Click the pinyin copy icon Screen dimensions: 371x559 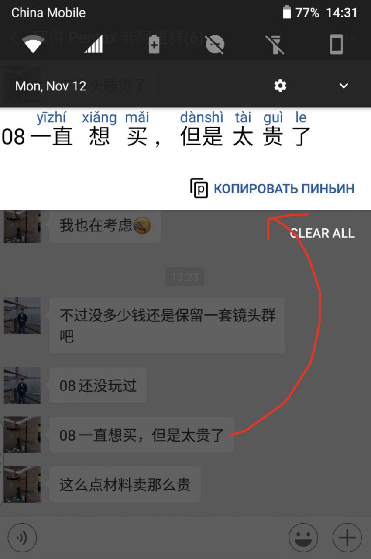[x=199, y=188]
